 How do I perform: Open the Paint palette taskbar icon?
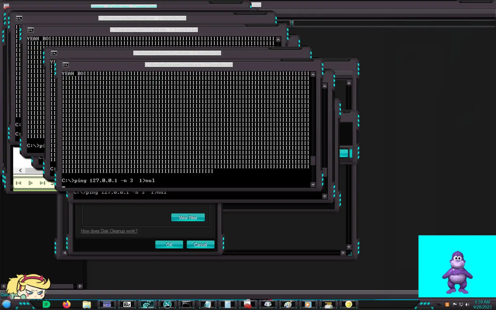point(288,305)
